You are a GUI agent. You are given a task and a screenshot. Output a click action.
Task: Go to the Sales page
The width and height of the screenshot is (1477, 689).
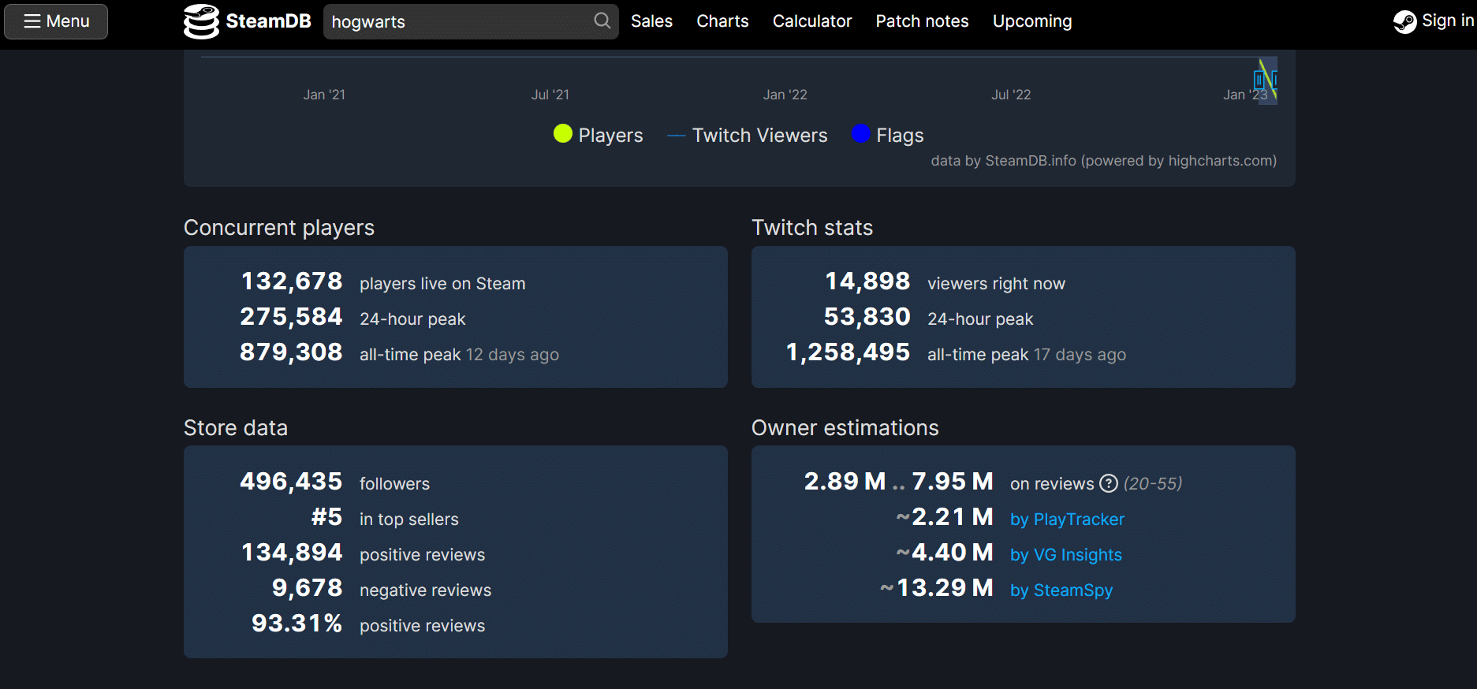coord(651,21)
